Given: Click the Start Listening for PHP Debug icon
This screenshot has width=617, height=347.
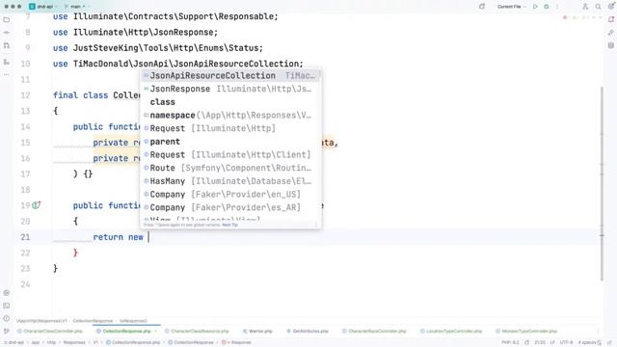Looking at the screenshot, I should click(482, 7).
